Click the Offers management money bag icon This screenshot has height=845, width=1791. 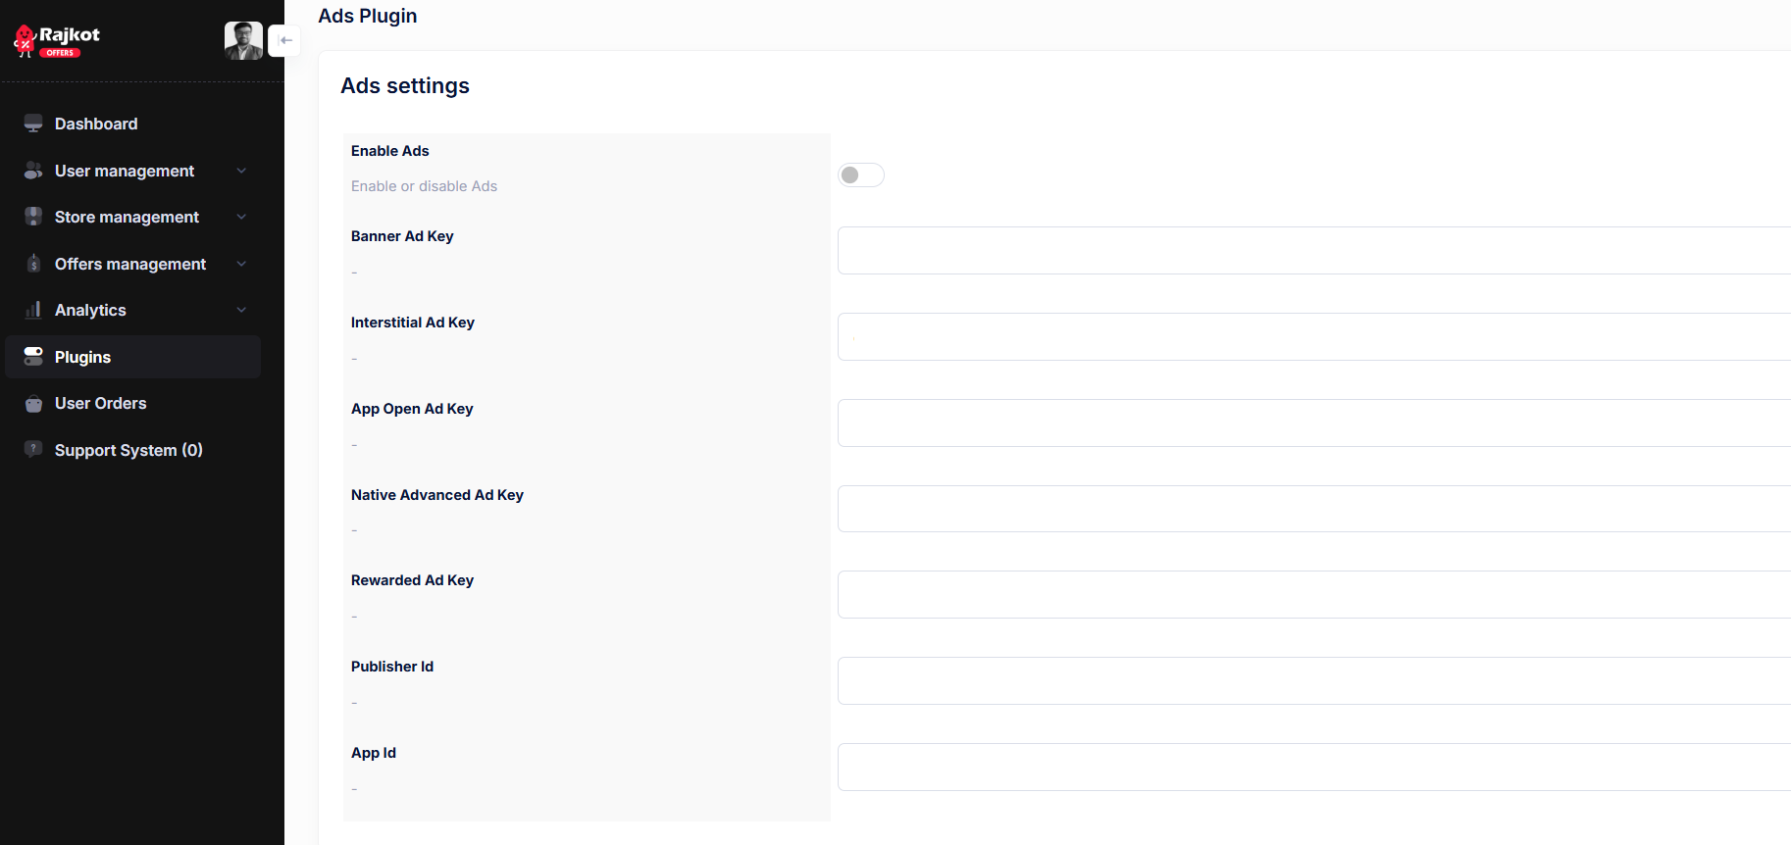tap(33, 264)
